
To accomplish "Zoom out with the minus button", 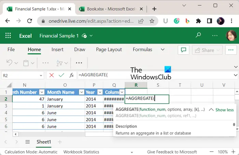I will pos(211,152).
